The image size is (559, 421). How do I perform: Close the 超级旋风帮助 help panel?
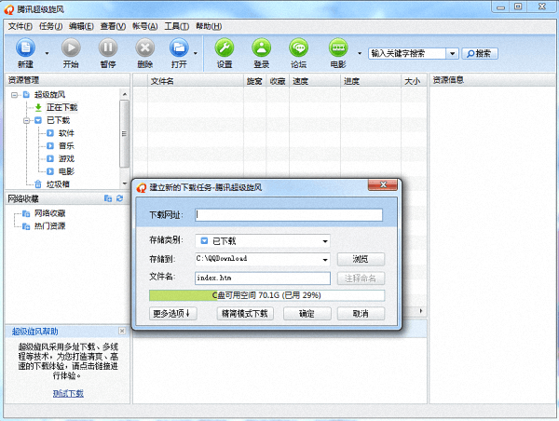121,331
